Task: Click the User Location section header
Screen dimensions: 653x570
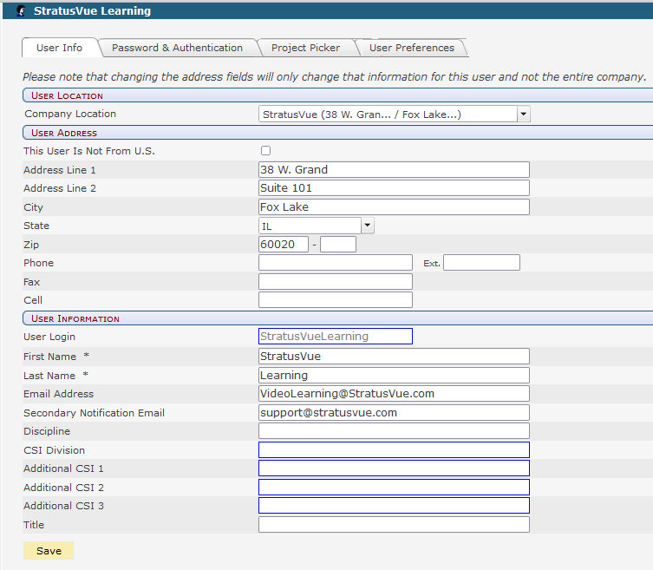Action: click(x=337, y=95)
